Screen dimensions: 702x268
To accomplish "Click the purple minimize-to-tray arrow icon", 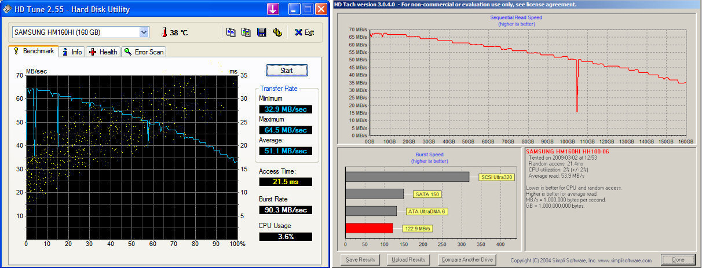I will 273,9.
